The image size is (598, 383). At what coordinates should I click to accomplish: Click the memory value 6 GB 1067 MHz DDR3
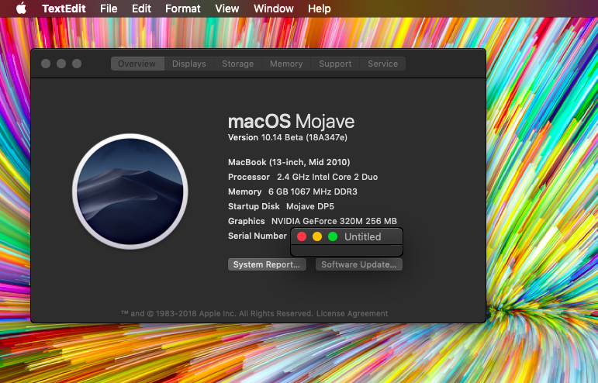click(313, 191)
